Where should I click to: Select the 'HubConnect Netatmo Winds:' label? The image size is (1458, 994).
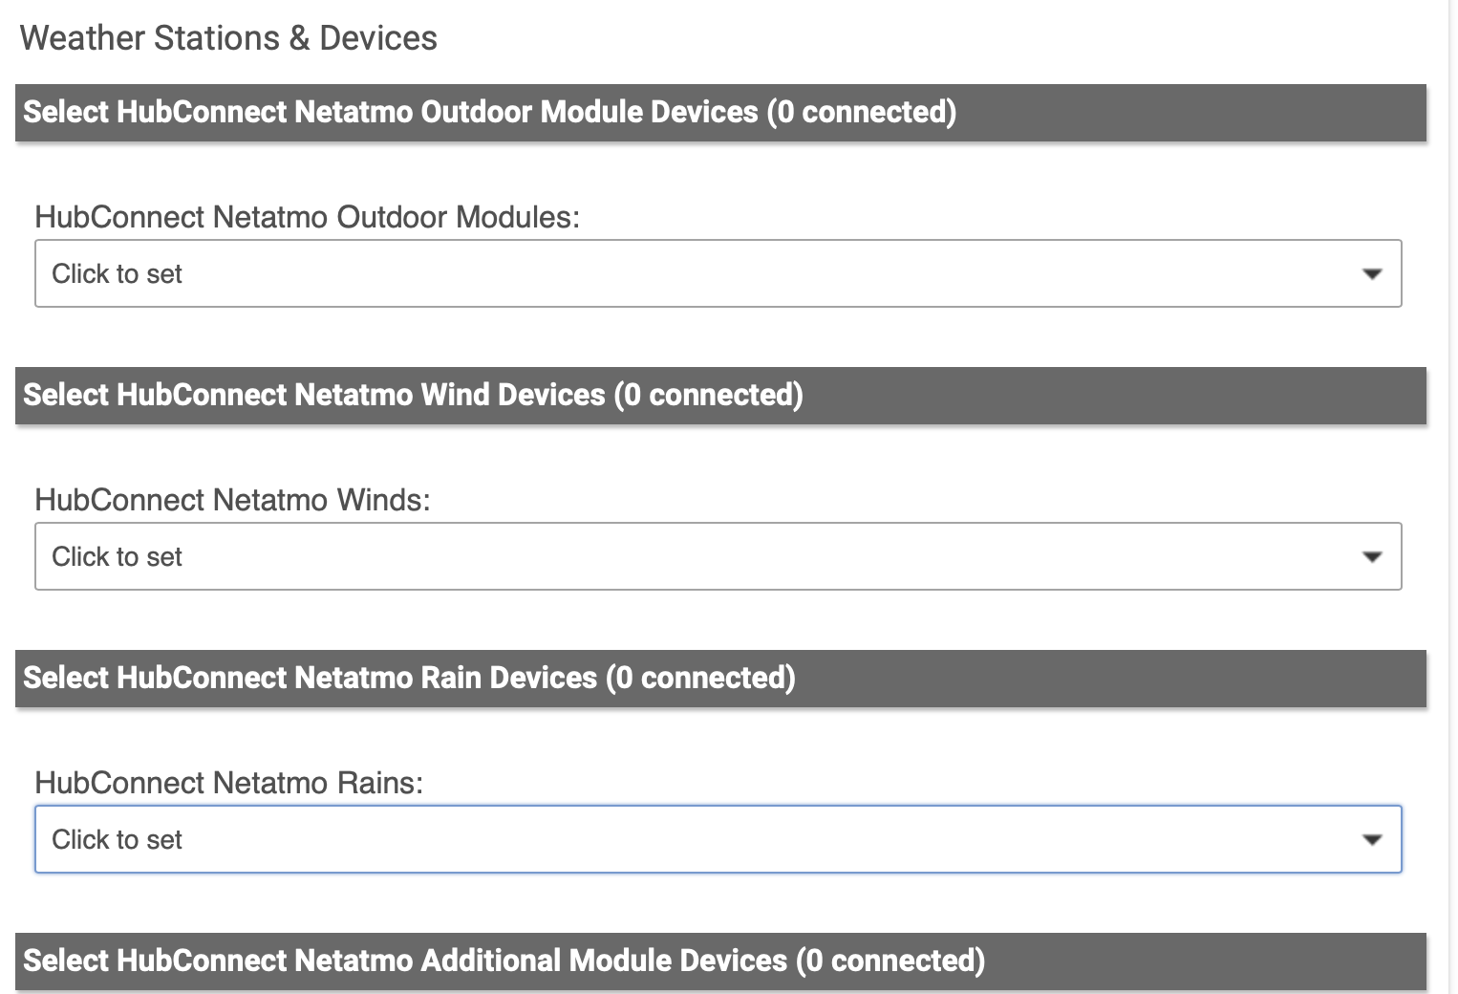(x=232, y=500)
